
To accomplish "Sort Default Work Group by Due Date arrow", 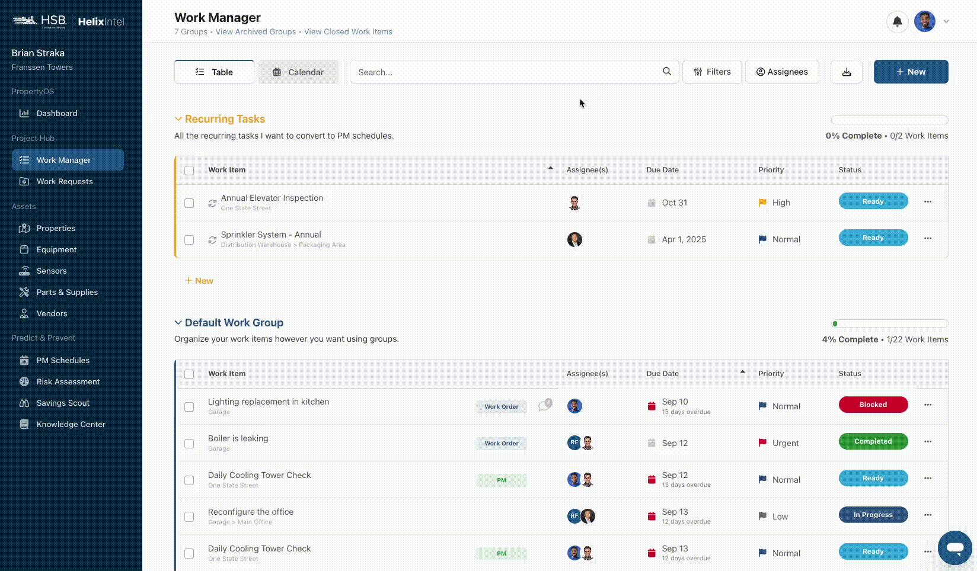I will [x=743, y=372].
